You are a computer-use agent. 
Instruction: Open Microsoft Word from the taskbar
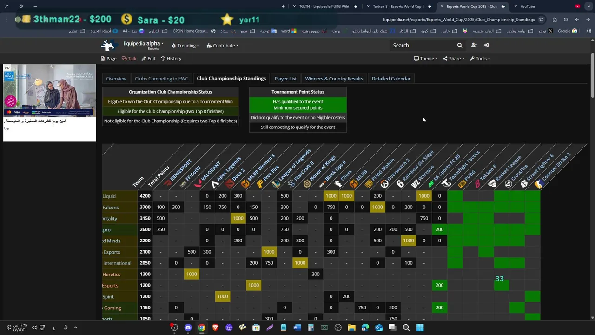(297, 328)
